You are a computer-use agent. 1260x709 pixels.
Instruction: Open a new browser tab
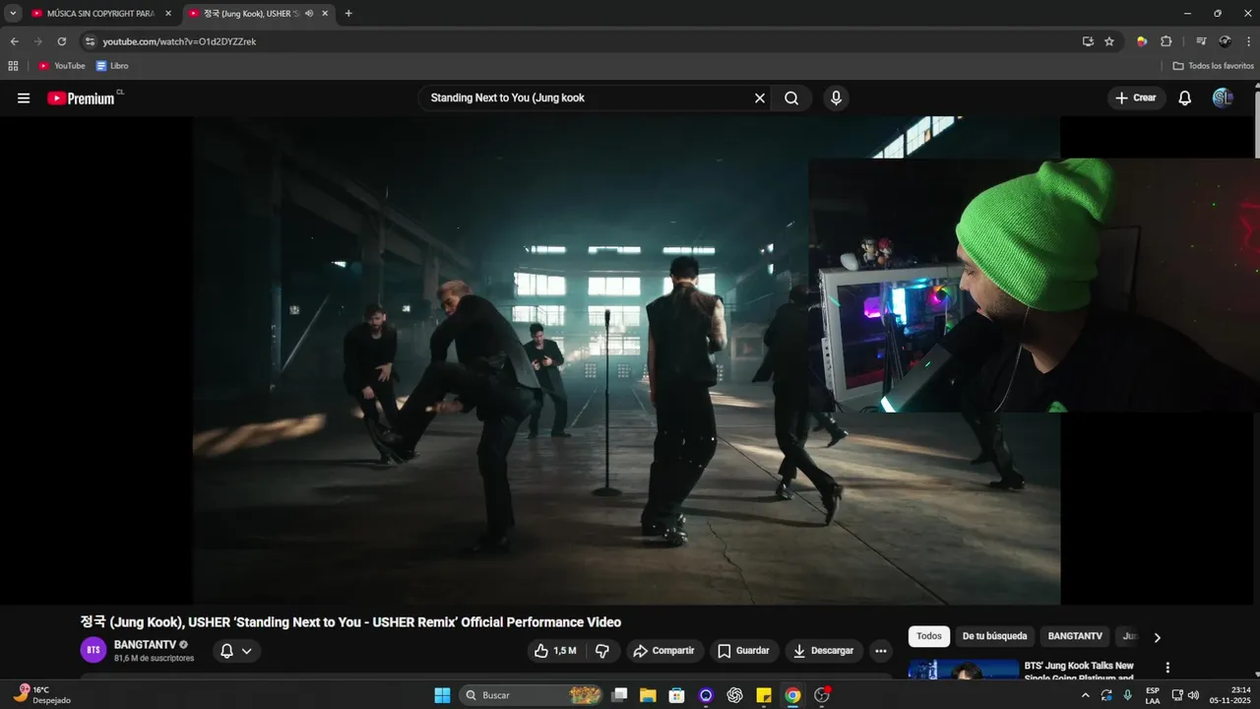click(348, 14)
